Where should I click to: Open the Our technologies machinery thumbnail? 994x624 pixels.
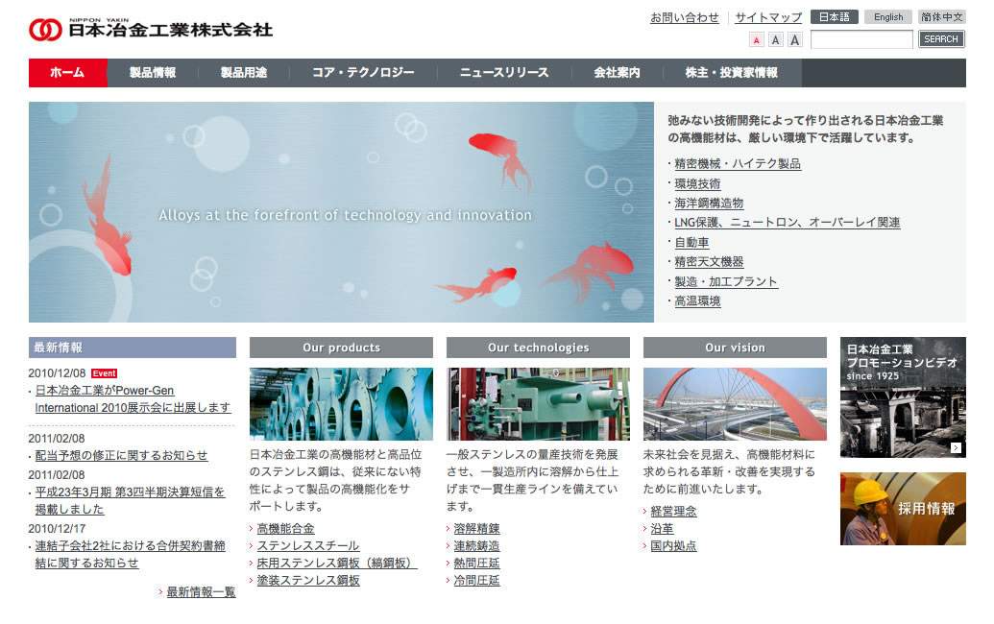[x=538, y=404]
